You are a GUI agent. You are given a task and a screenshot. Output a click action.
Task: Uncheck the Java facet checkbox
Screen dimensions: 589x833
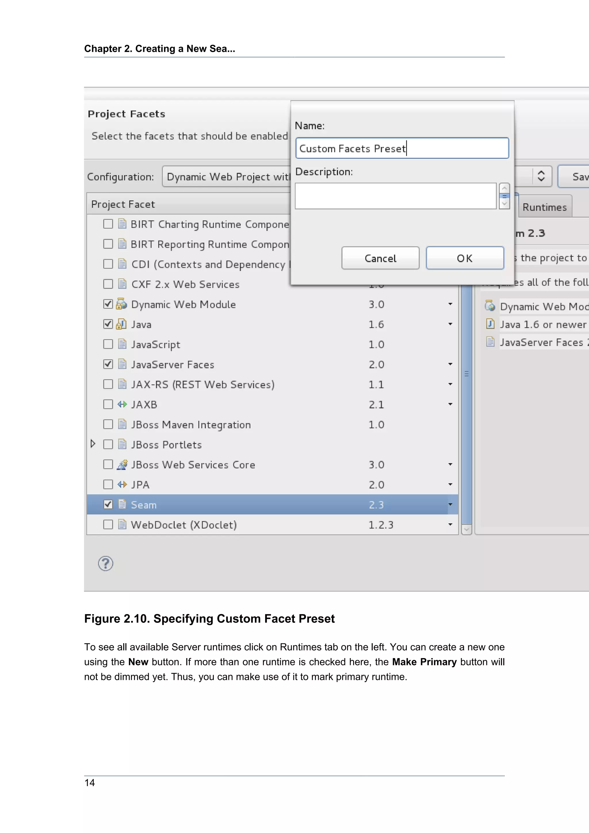pos(108,324)
